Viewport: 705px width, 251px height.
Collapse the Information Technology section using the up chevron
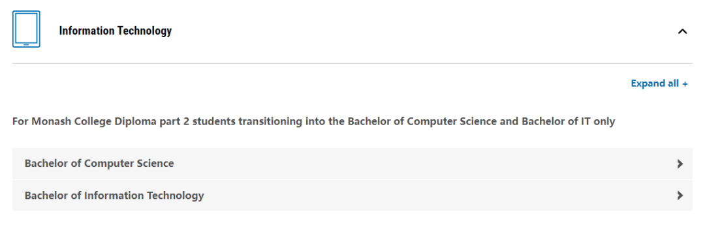[682, 31]
